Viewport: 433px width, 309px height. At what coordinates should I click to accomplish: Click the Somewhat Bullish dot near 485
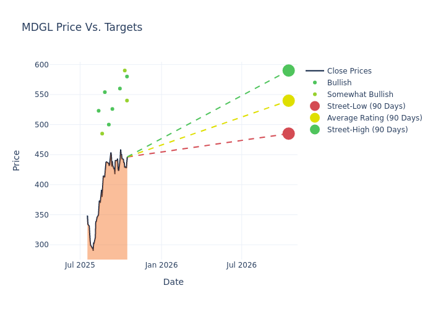pos(102,133)
